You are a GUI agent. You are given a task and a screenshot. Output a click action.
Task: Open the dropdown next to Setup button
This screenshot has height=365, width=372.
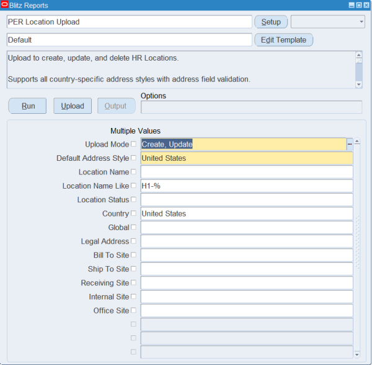[x=328, y=22]
